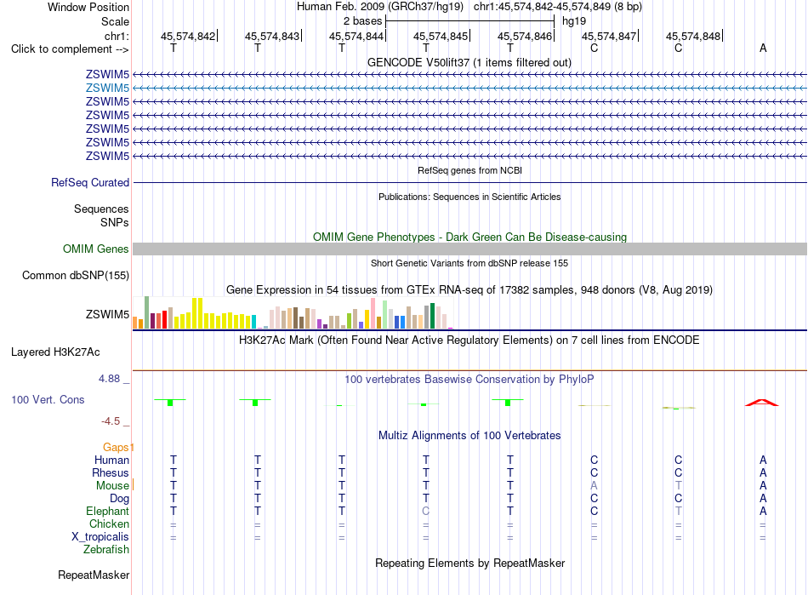
Task: Select the Mouse species label
Action: click(x=112, y=486)
